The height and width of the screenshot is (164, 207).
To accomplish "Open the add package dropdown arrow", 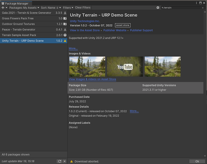I will (6, 8).
